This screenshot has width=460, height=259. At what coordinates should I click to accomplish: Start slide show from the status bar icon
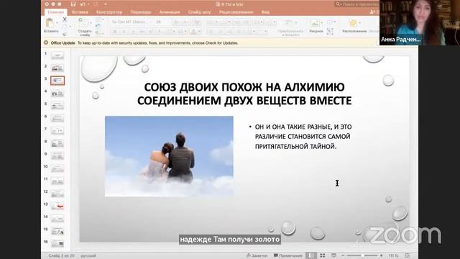[333, 255]
